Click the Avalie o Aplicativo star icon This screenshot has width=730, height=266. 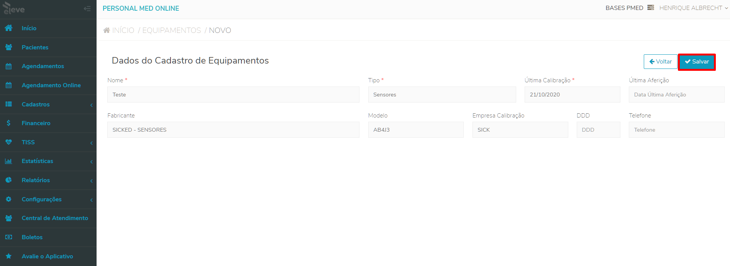click(x=9, y=256)
